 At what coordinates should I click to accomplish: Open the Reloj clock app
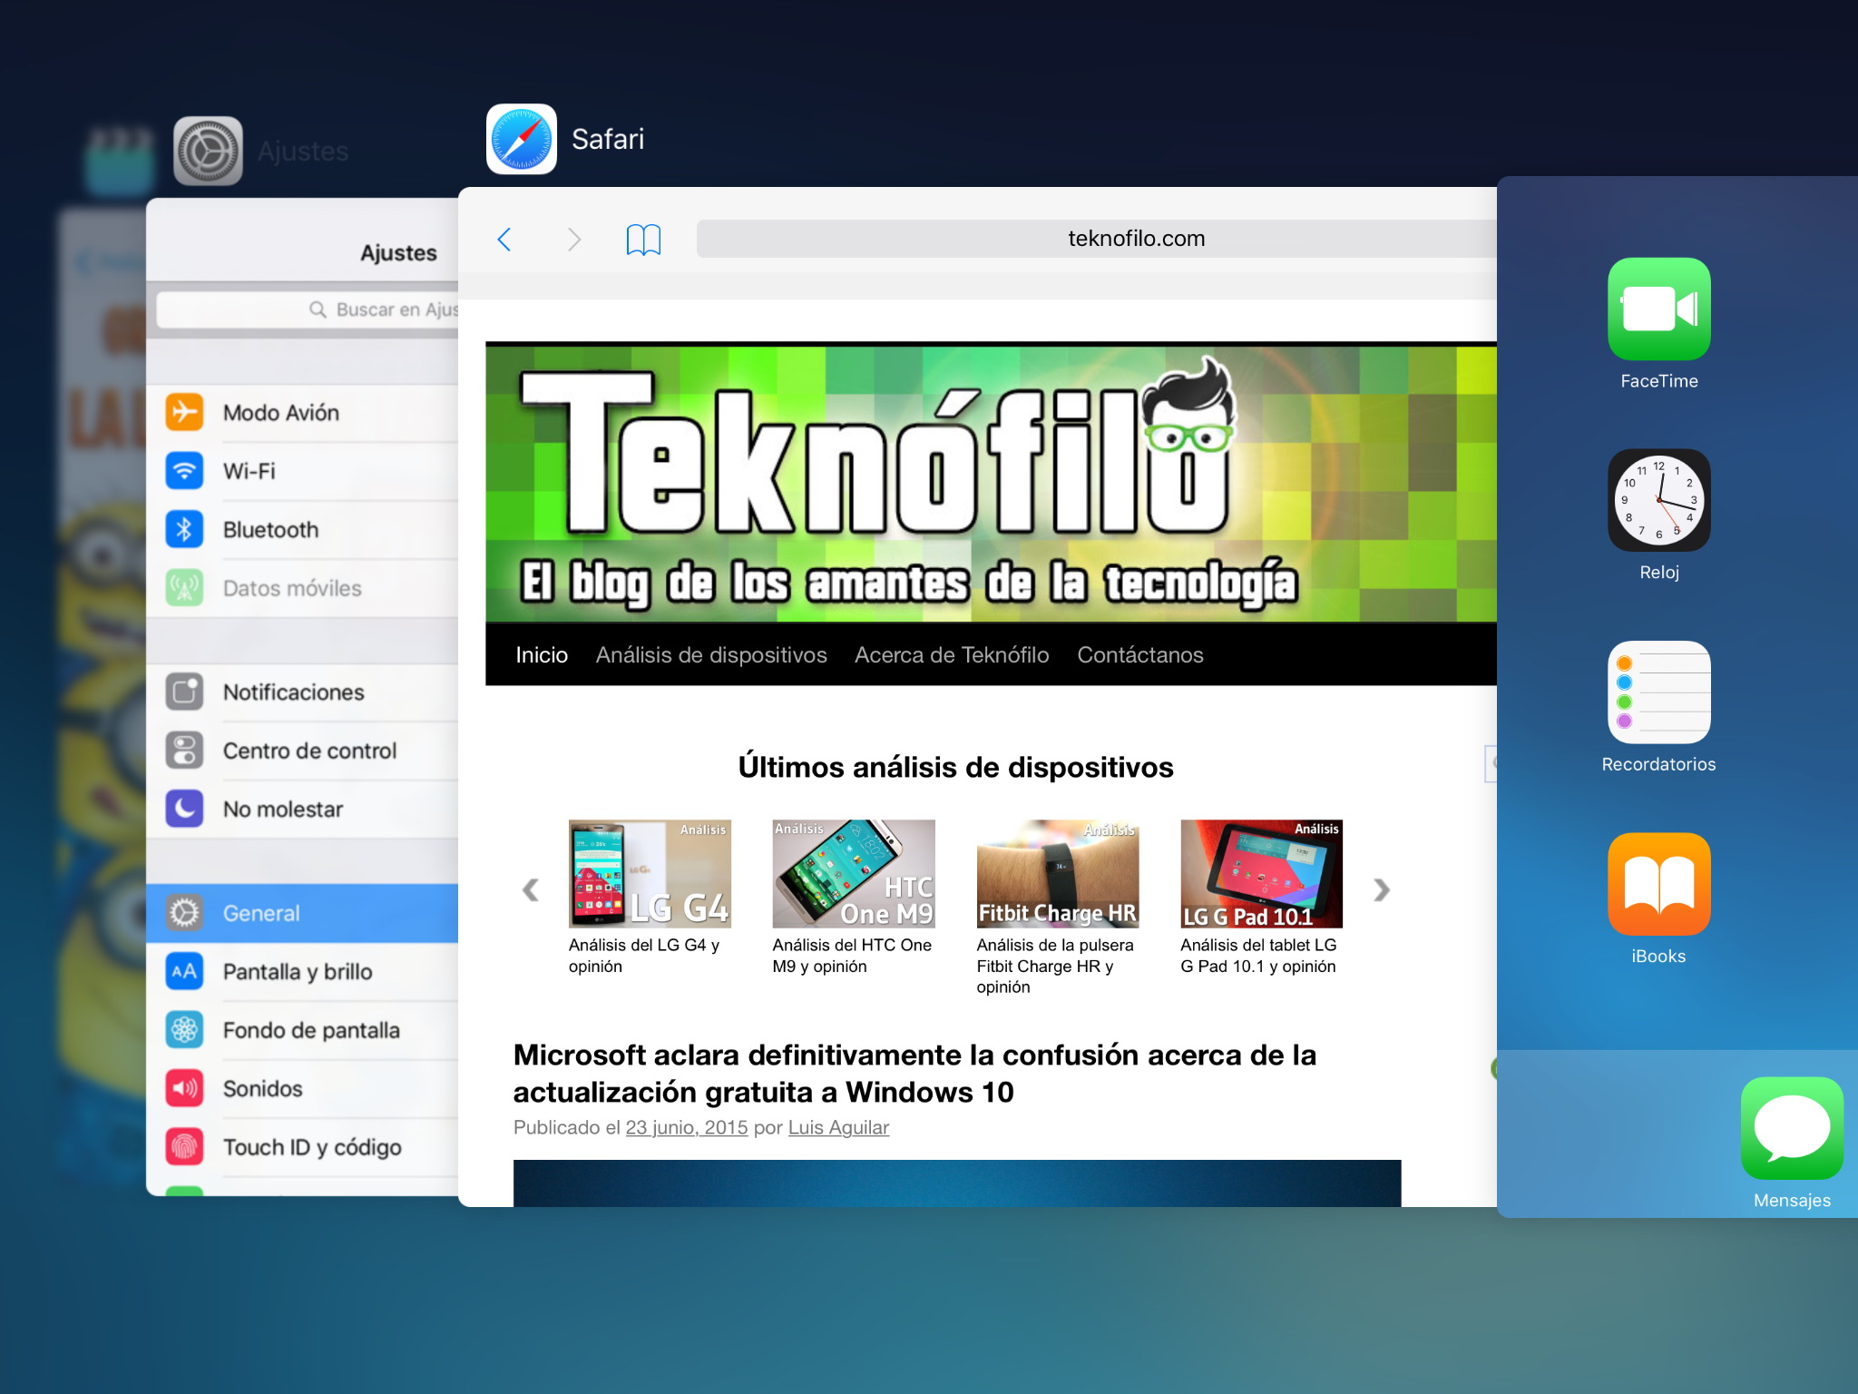click(1658, 500)
